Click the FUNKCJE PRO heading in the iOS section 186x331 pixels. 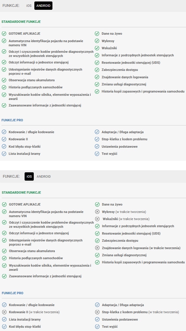(x=12, y=293)
